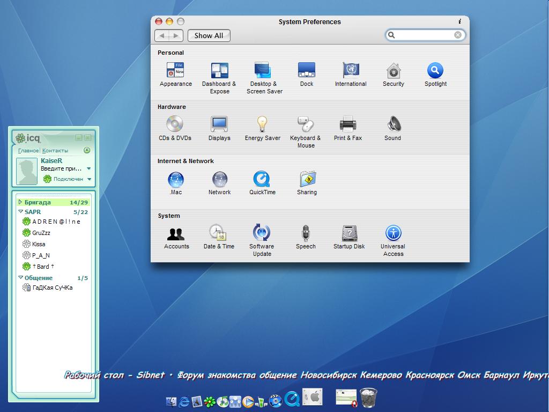
Task: Click the Finder icon in the dock
Action: click(x=171, y=402)
